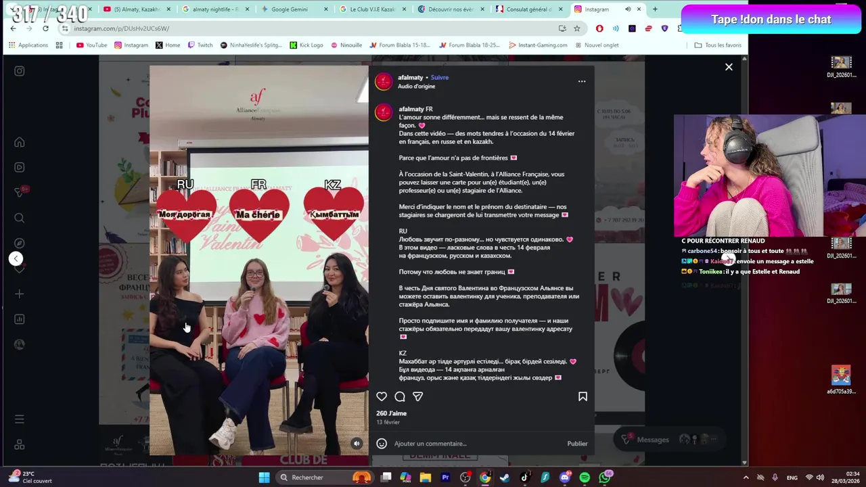This screenshot has height=487, width=866.
Task: Reload the Instagram page
Action: pos(45,28)
